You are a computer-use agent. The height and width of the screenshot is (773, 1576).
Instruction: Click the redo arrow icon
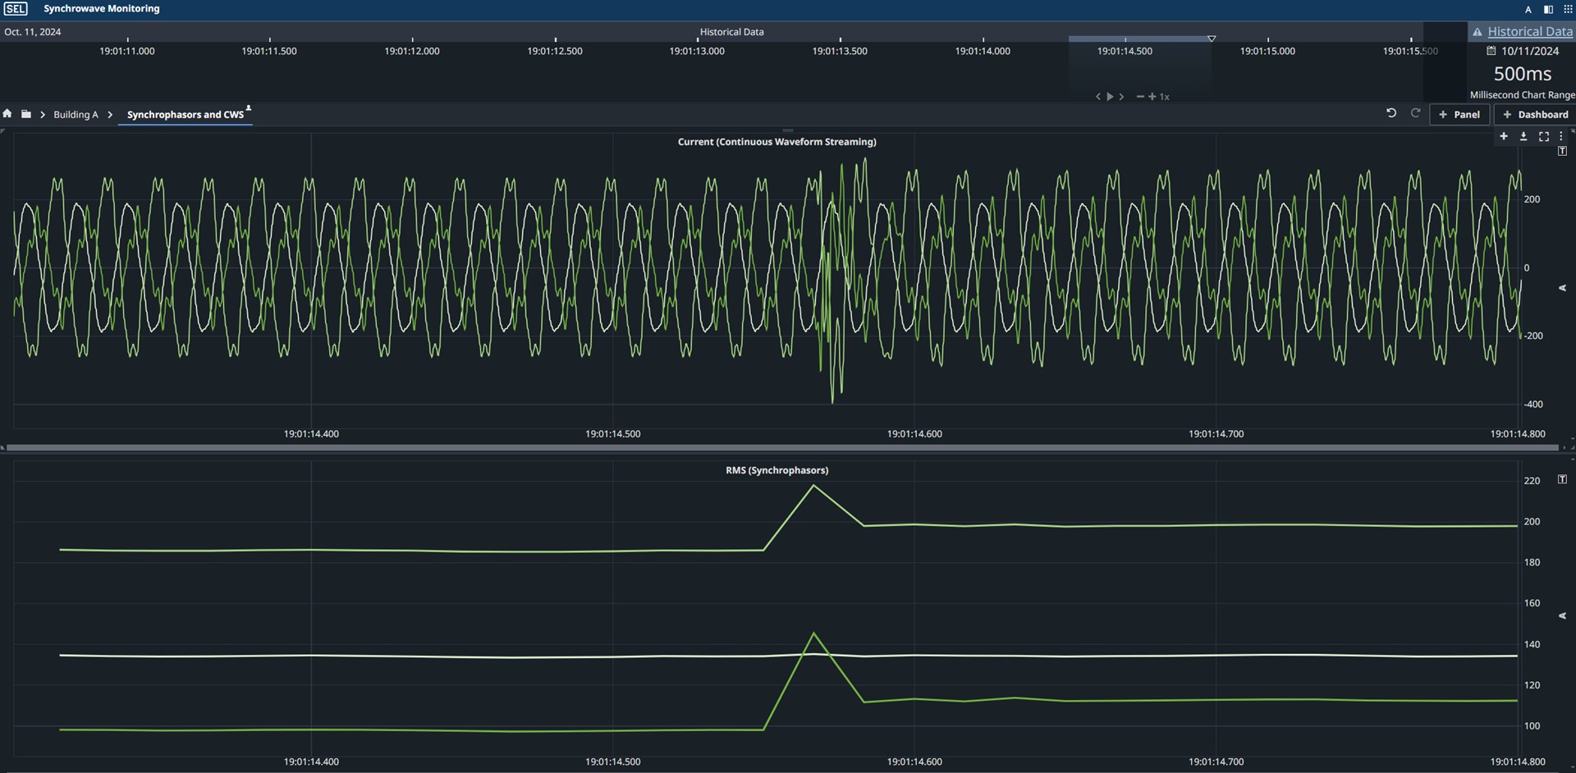tap(1415, 113)
